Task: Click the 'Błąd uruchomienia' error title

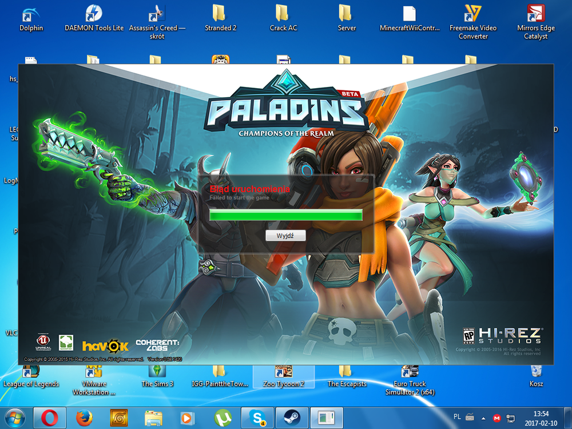Action: pos(250,189)
